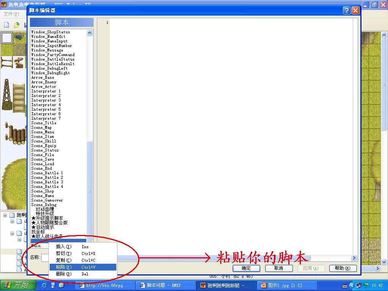Launch Internet Explorer from quick launch

click(44, 285)
